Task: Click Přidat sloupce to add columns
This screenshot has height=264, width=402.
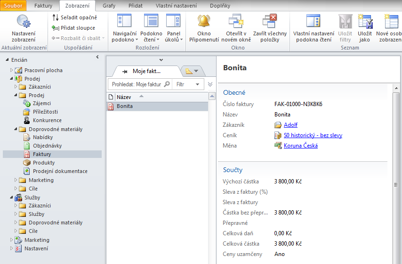Action: pos(73,28)
